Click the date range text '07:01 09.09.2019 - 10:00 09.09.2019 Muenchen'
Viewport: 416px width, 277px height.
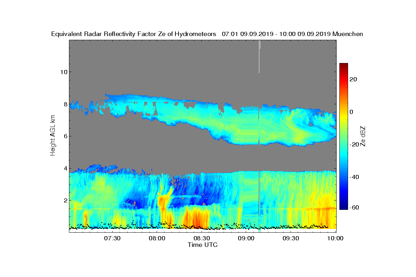pyautogui.click(x=292, y=34)
